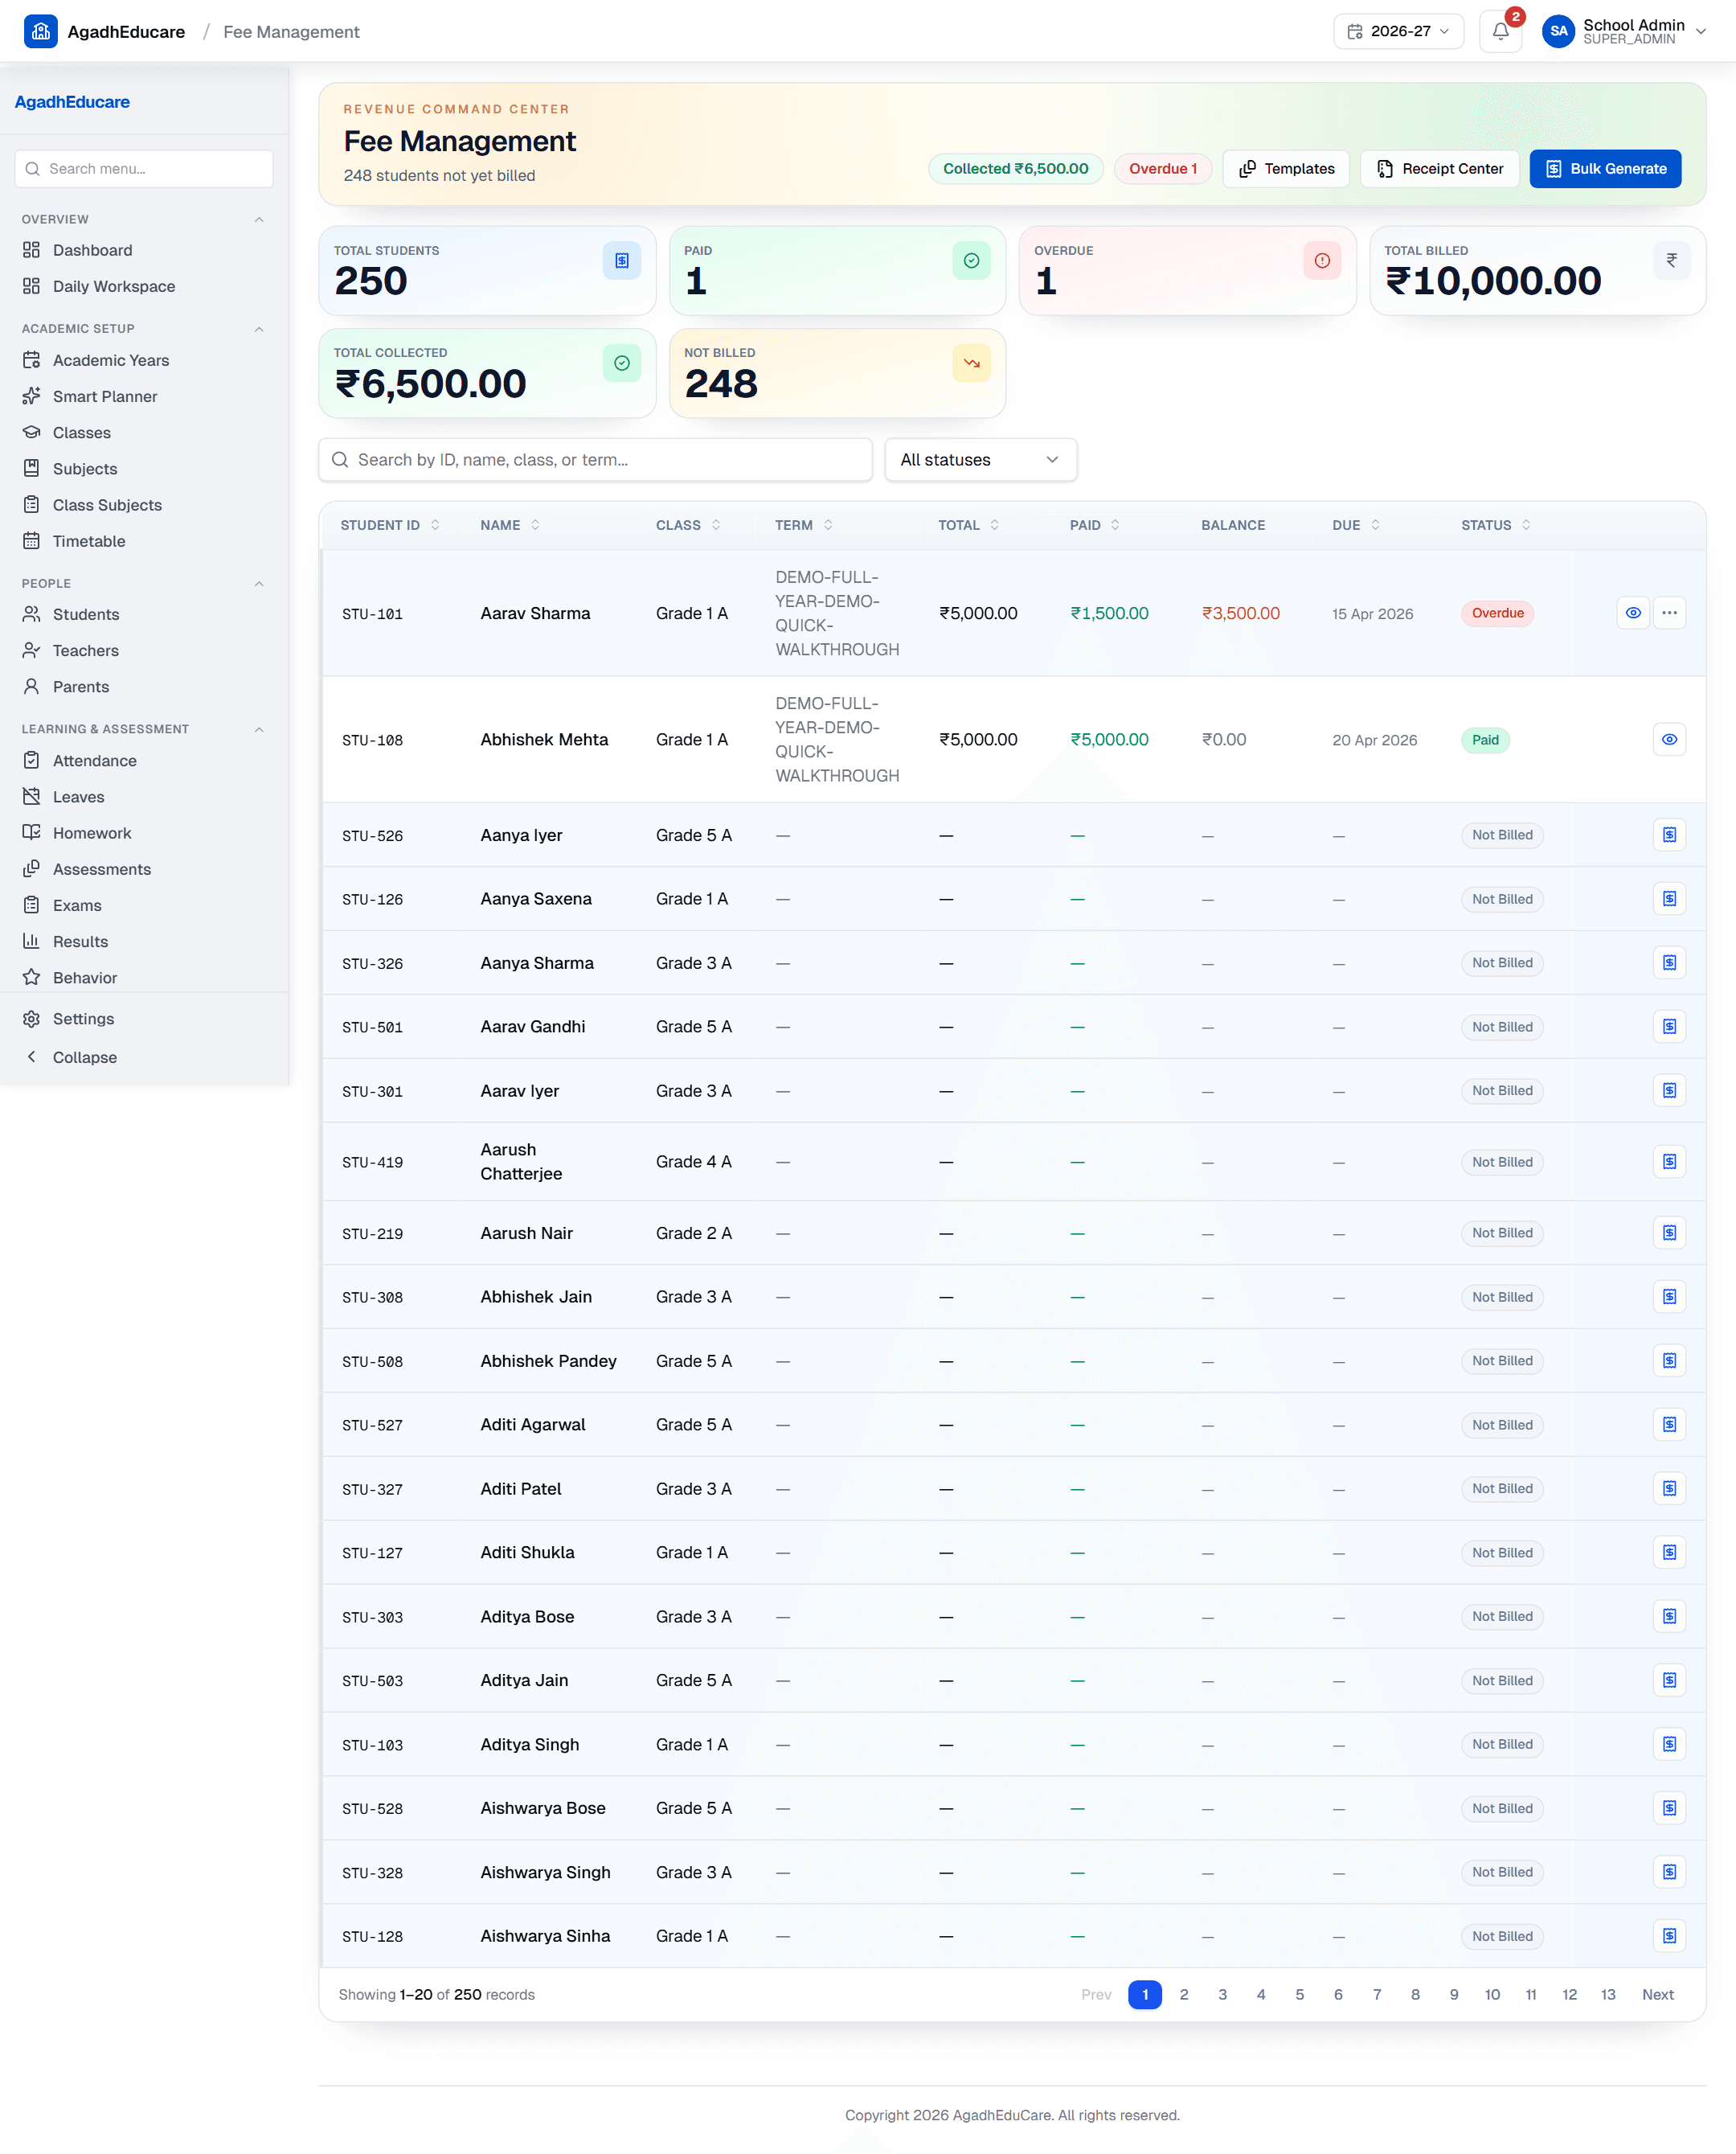This screenshot has width=1736, height=2154.
Task: Generate bill icon for Aditi Patel
Action: 1669,1489
